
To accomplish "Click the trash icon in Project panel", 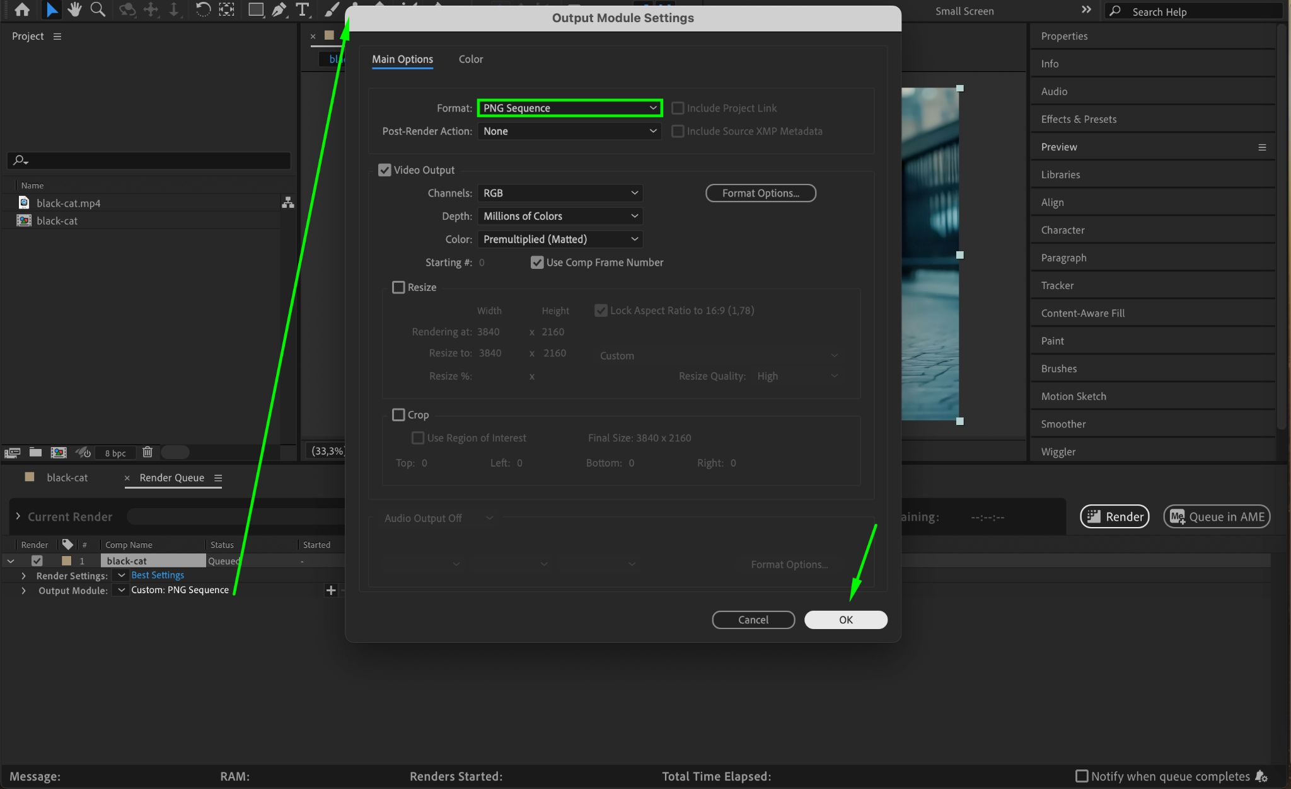I will (x=148, y=452).
